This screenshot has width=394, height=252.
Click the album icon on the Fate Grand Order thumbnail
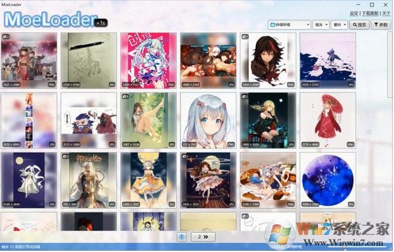pos(245,96)
